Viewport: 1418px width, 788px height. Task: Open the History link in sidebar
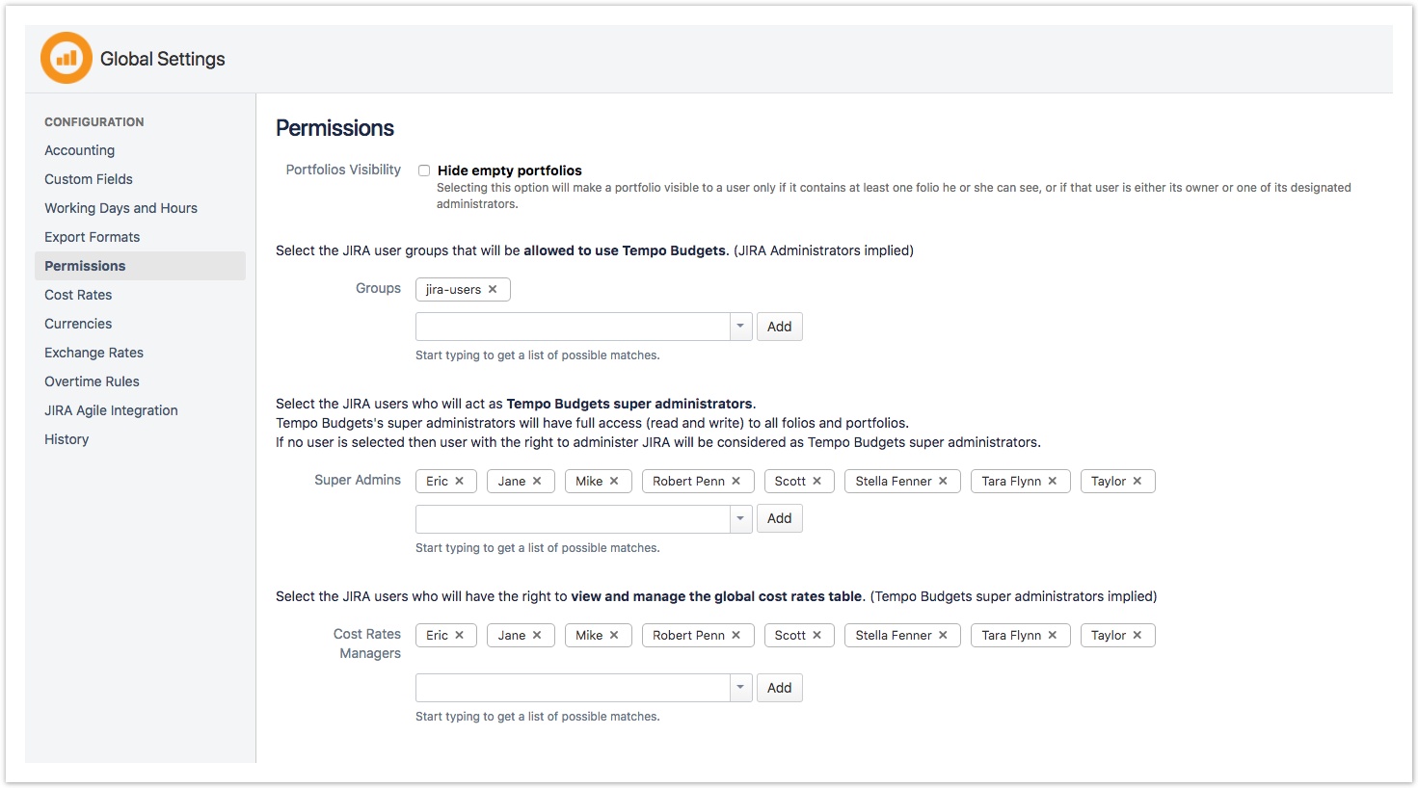[x=67, y=439]
